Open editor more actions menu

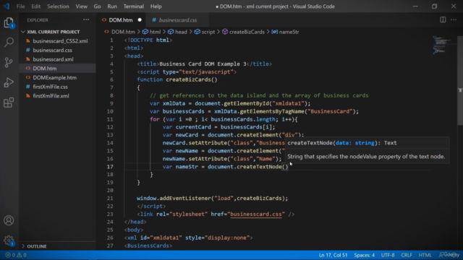click(x=454, y=19)
